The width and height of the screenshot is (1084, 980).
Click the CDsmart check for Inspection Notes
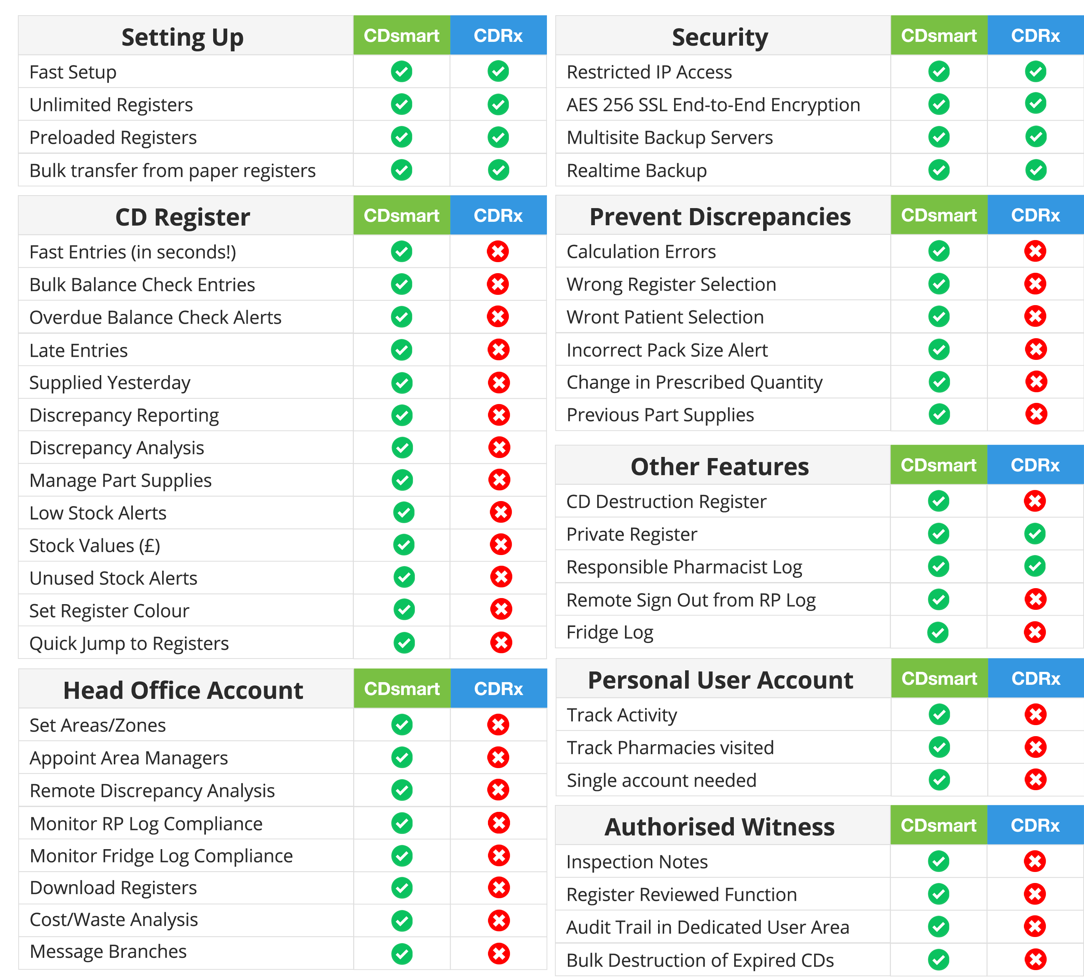coord(938,861)
